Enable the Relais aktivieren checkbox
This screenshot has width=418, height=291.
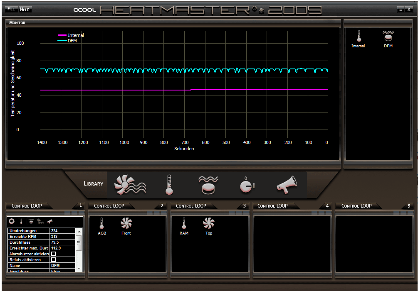54,259
